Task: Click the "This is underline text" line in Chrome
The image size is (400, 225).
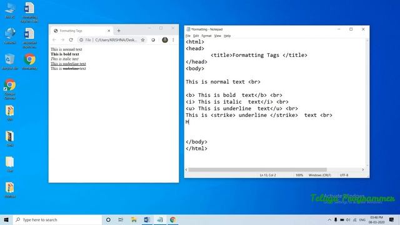Action: pyautogui.click(x=68, y=64)
